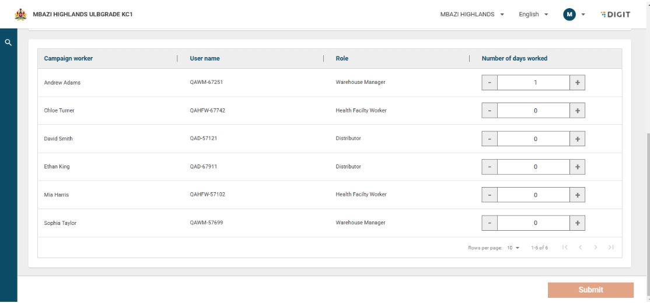Open the Rows per page dropdown
This screenshot has height=303, width=650.
513,248
